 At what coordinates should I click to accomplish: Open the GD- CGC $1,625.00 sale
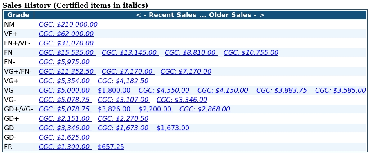64,138
